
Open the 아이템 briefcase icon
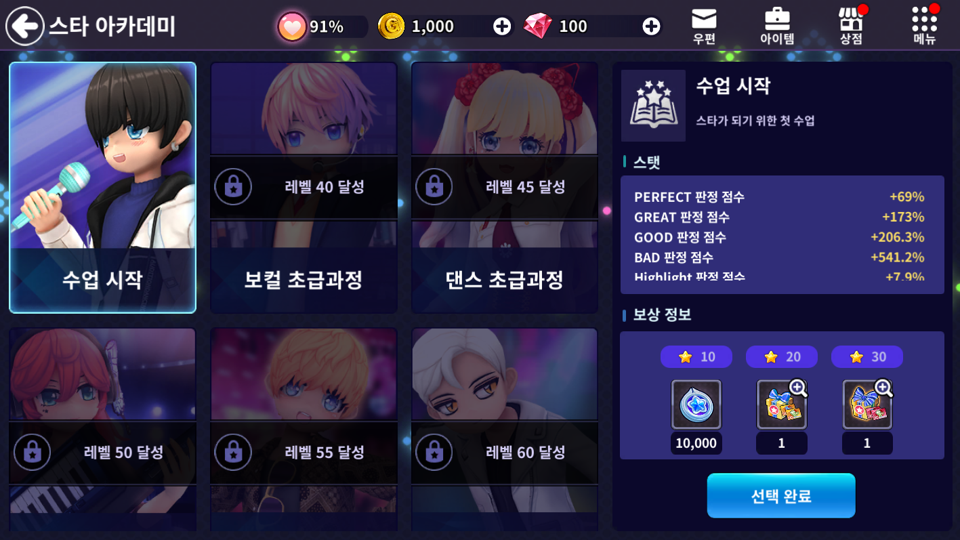[777, 26]
